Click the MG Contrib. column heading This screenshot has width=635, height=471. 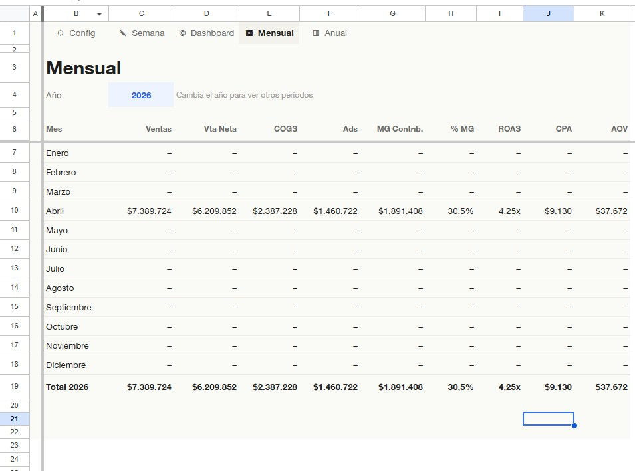click(400, 129)
